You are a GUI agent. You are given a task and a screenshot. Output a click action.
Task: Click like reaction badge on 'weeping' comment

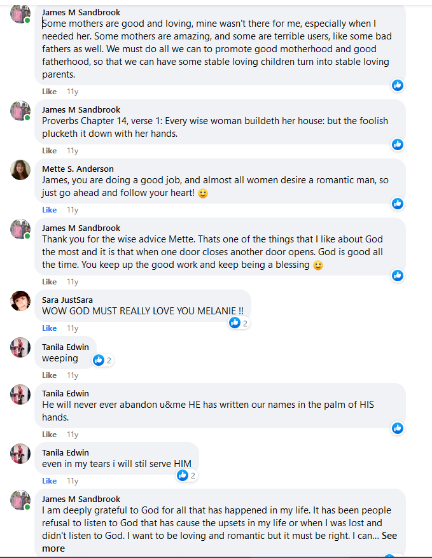102,360
